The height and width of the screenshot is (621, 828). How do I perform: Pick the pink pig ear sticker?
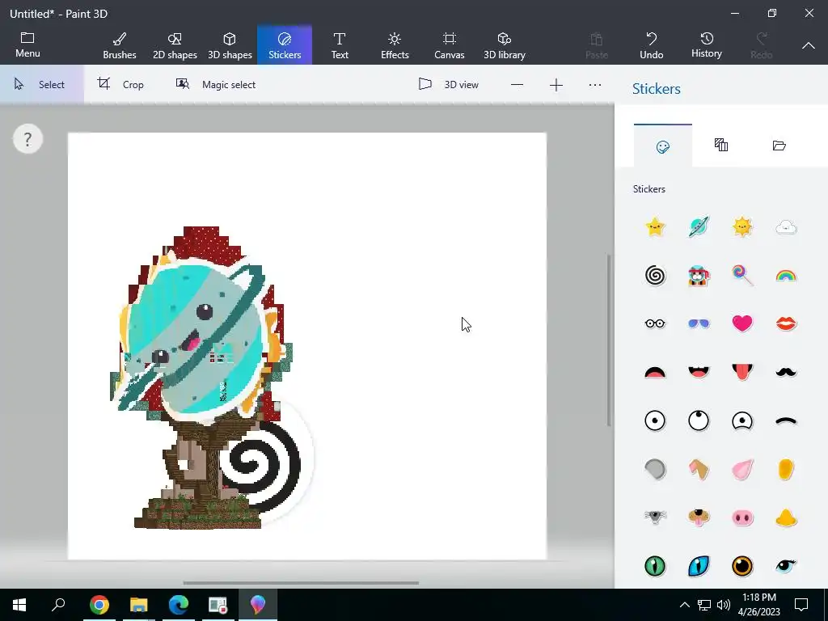pyautogui.click(x=742, y=469)
